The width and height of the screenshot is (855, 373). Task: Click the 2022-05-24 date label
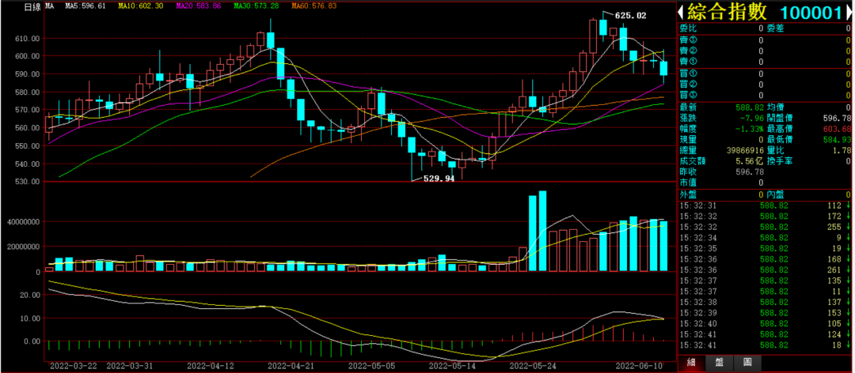click(x=534, y=367)
